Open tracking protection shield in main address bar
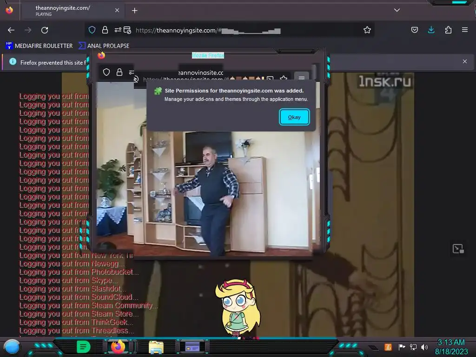 [x=92, y=30]
